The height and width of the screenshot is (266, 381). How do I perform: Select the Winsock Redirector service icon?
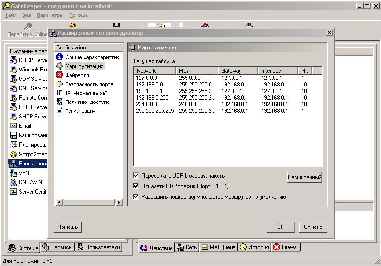pyautogui.click(x=13, y=70)
